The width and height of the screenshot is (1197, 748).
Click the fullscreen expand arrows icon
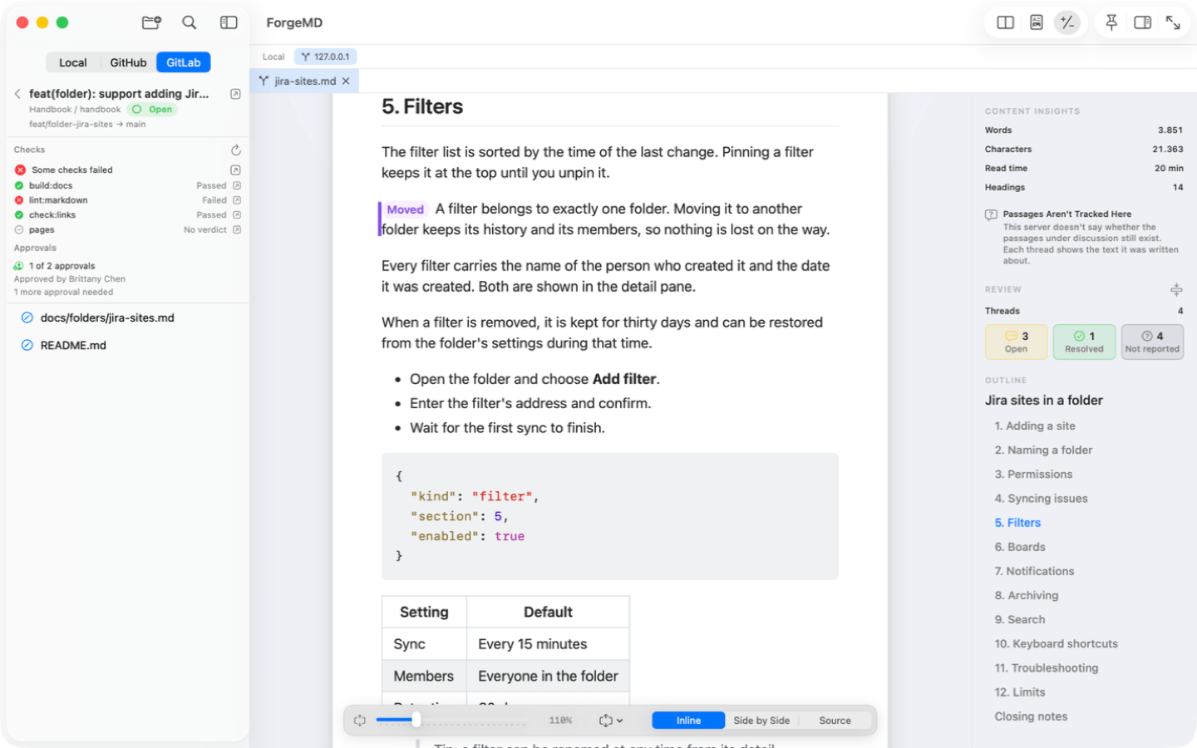tap(1173, 22)
